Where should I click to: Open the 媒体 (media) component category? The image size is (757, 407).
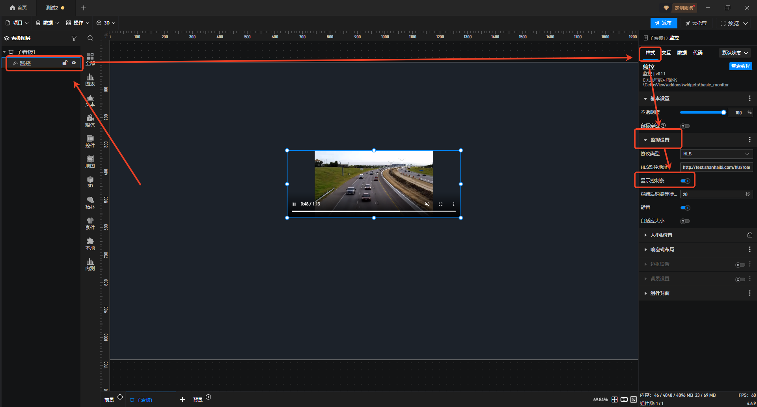coord(90,120)
